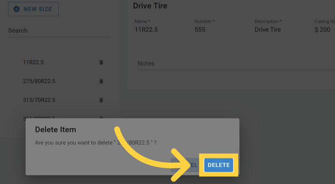Image resolution: width=335 pixels, height=184 pixels.
Task: Delete the 11R22.5 size via trash icon
Action: click(x=101, y=62)
